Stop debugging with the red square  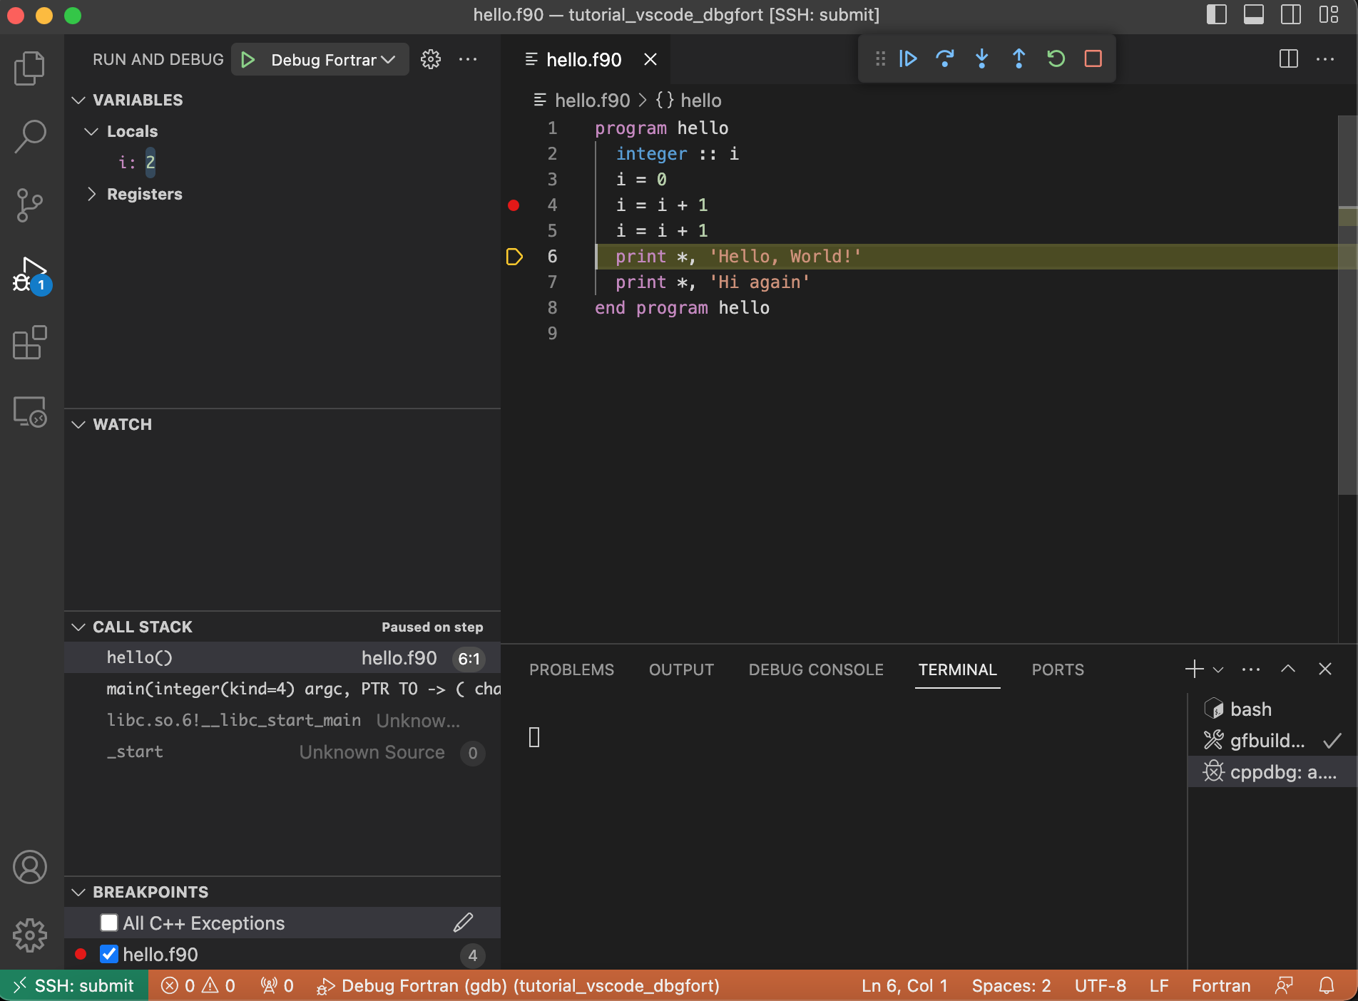pos(1093,58)
